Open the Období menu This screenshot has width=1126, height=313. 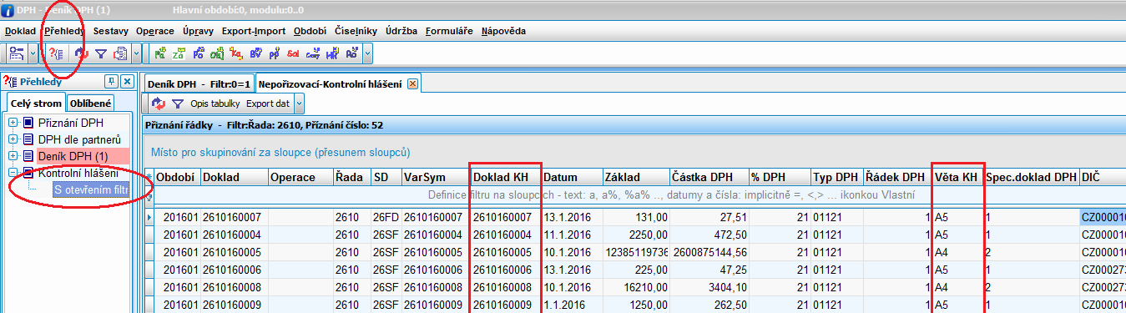click(x=311, y=31)
